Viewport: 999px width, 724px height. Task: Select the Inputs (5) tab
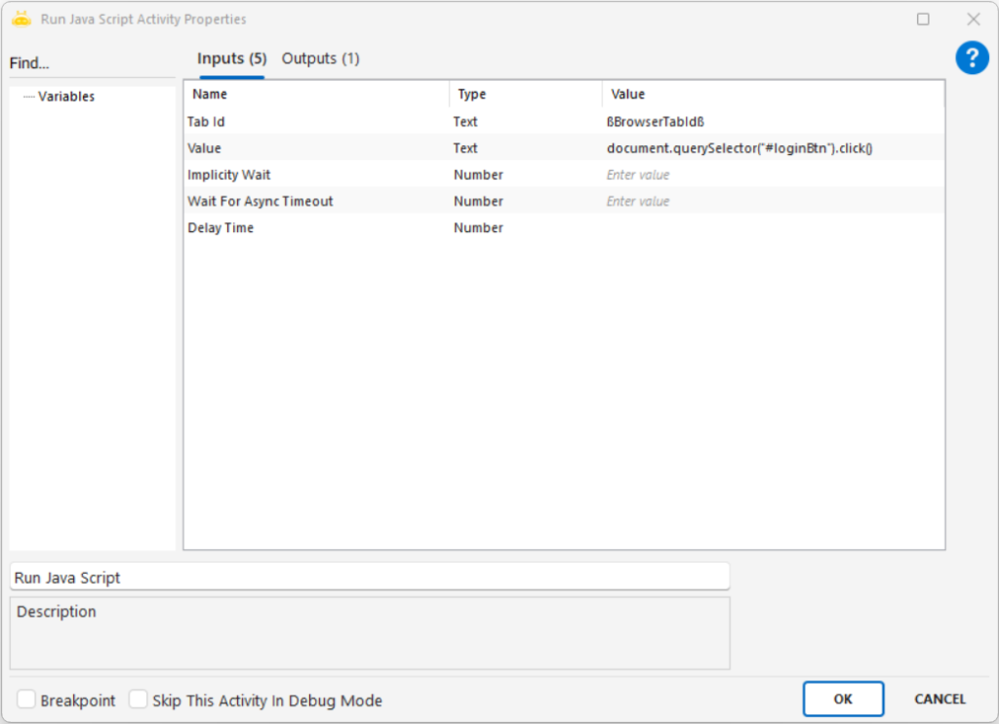pyautogui.click(x=231, y=59)
